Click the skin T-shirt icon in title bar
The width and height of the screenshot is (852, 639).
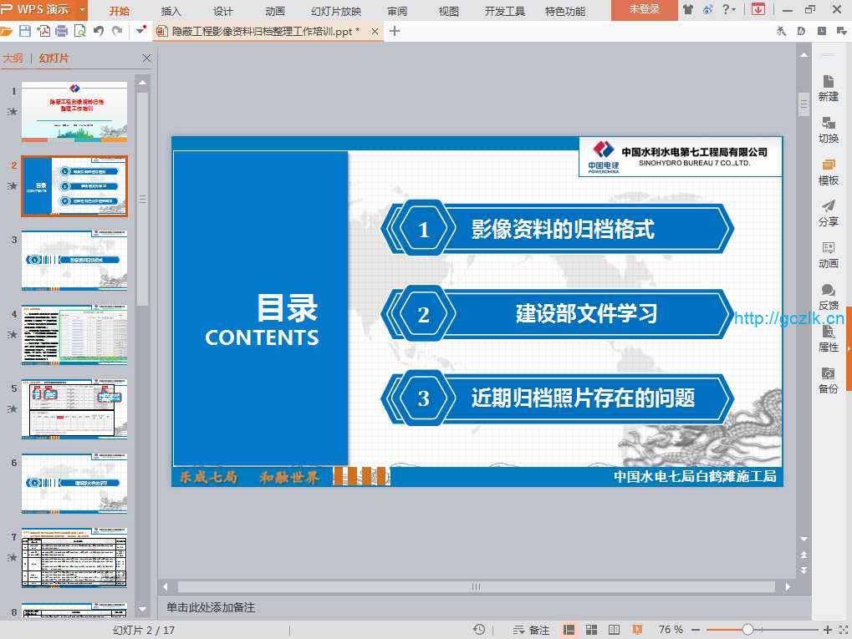tap(688, 10)
